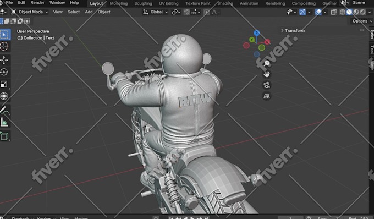Open the Global transform orientation dropdown
The image size is (374, 219).
(x=155, y=12)
